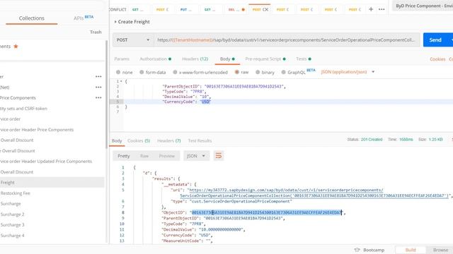Open the POST method dropdown
Viewport: 453px width, 254px height.
click(133, 40)
